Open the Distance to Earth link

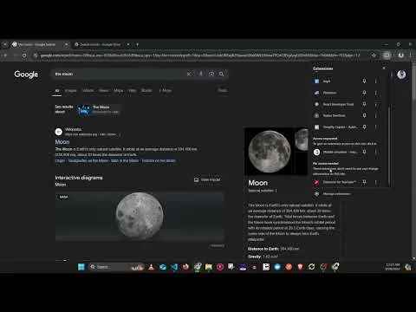pyautogui.click(x=263, y=249)
